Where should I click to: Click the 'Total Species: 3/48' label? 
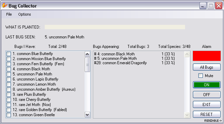click(x=174, y=47)
